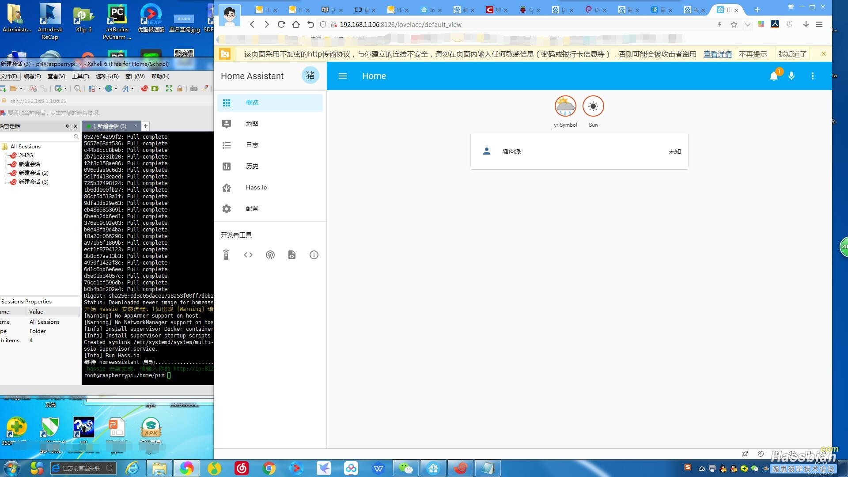Expand Xshell globe encoding dropdown arrow

coord(116,89)
